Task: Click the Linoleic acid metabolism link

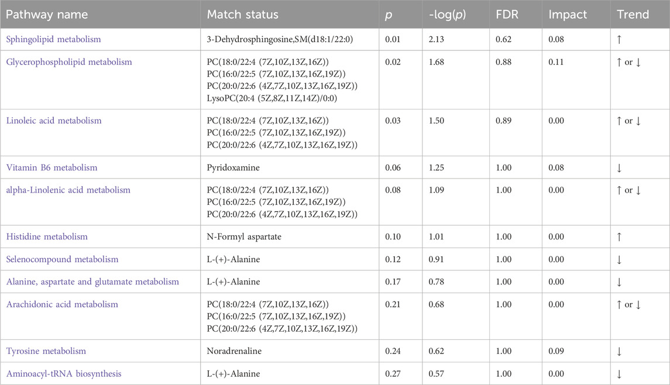Action: pos(54,121)
